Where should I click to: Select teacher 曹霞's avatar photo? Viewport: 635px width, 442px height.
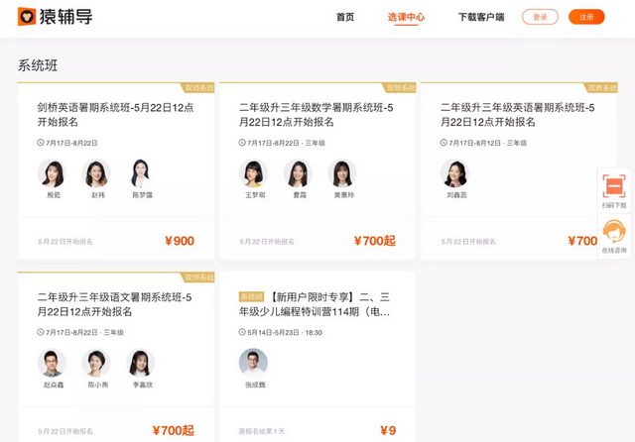[298, 173]
